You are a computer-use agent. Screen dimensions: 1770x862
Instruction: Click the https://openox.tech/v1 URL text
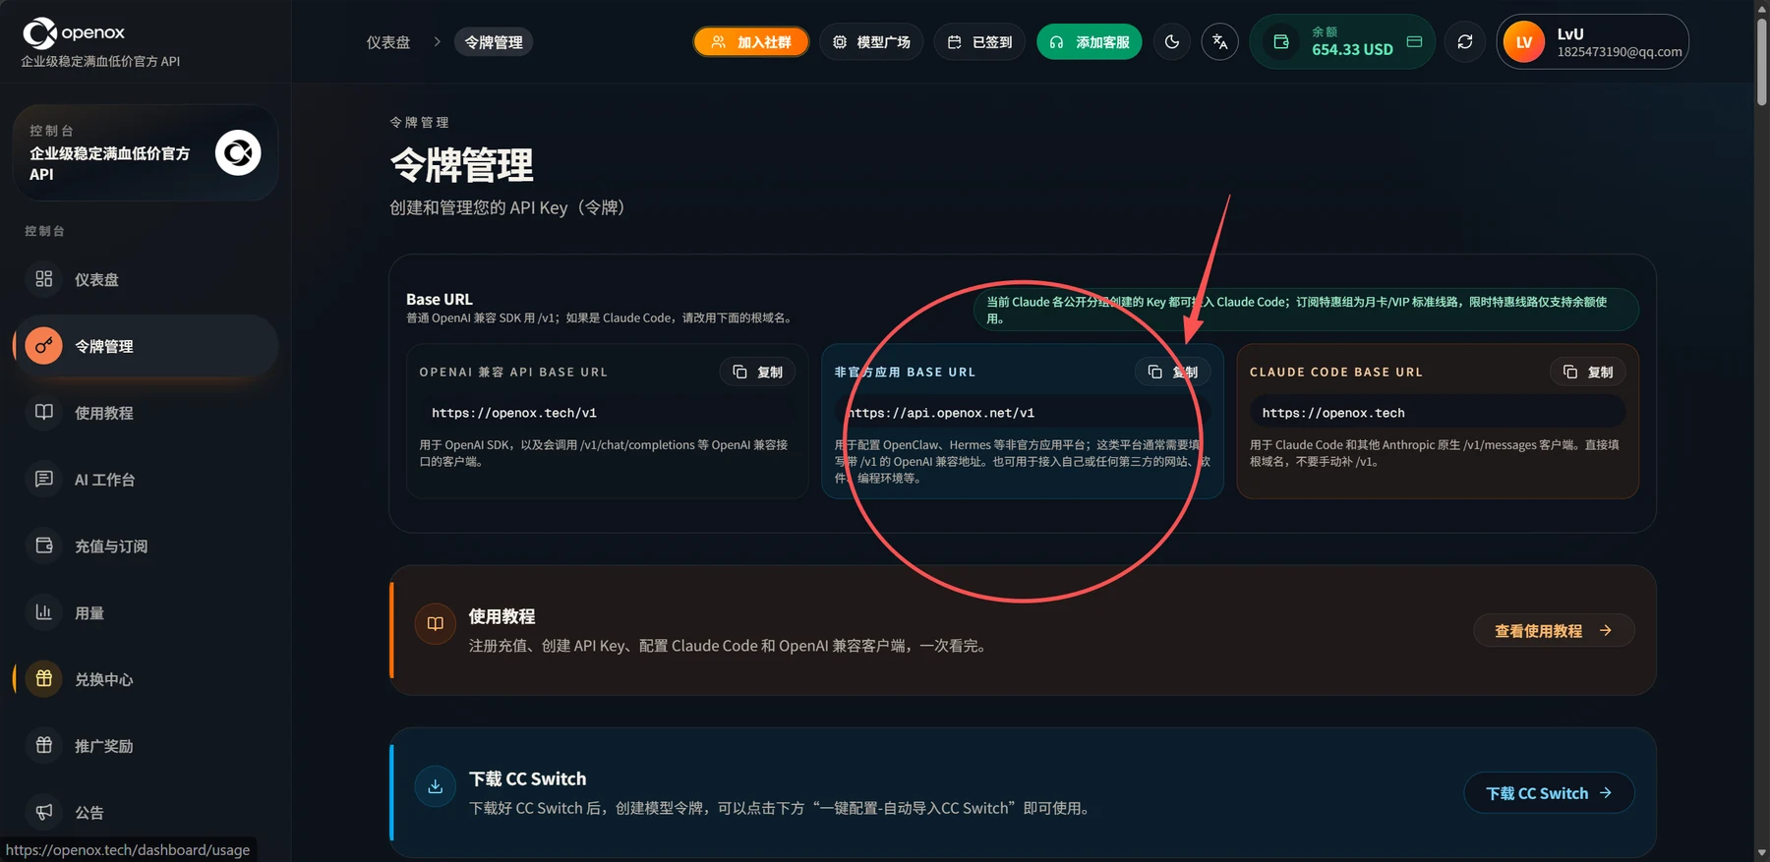pos(514,413)
